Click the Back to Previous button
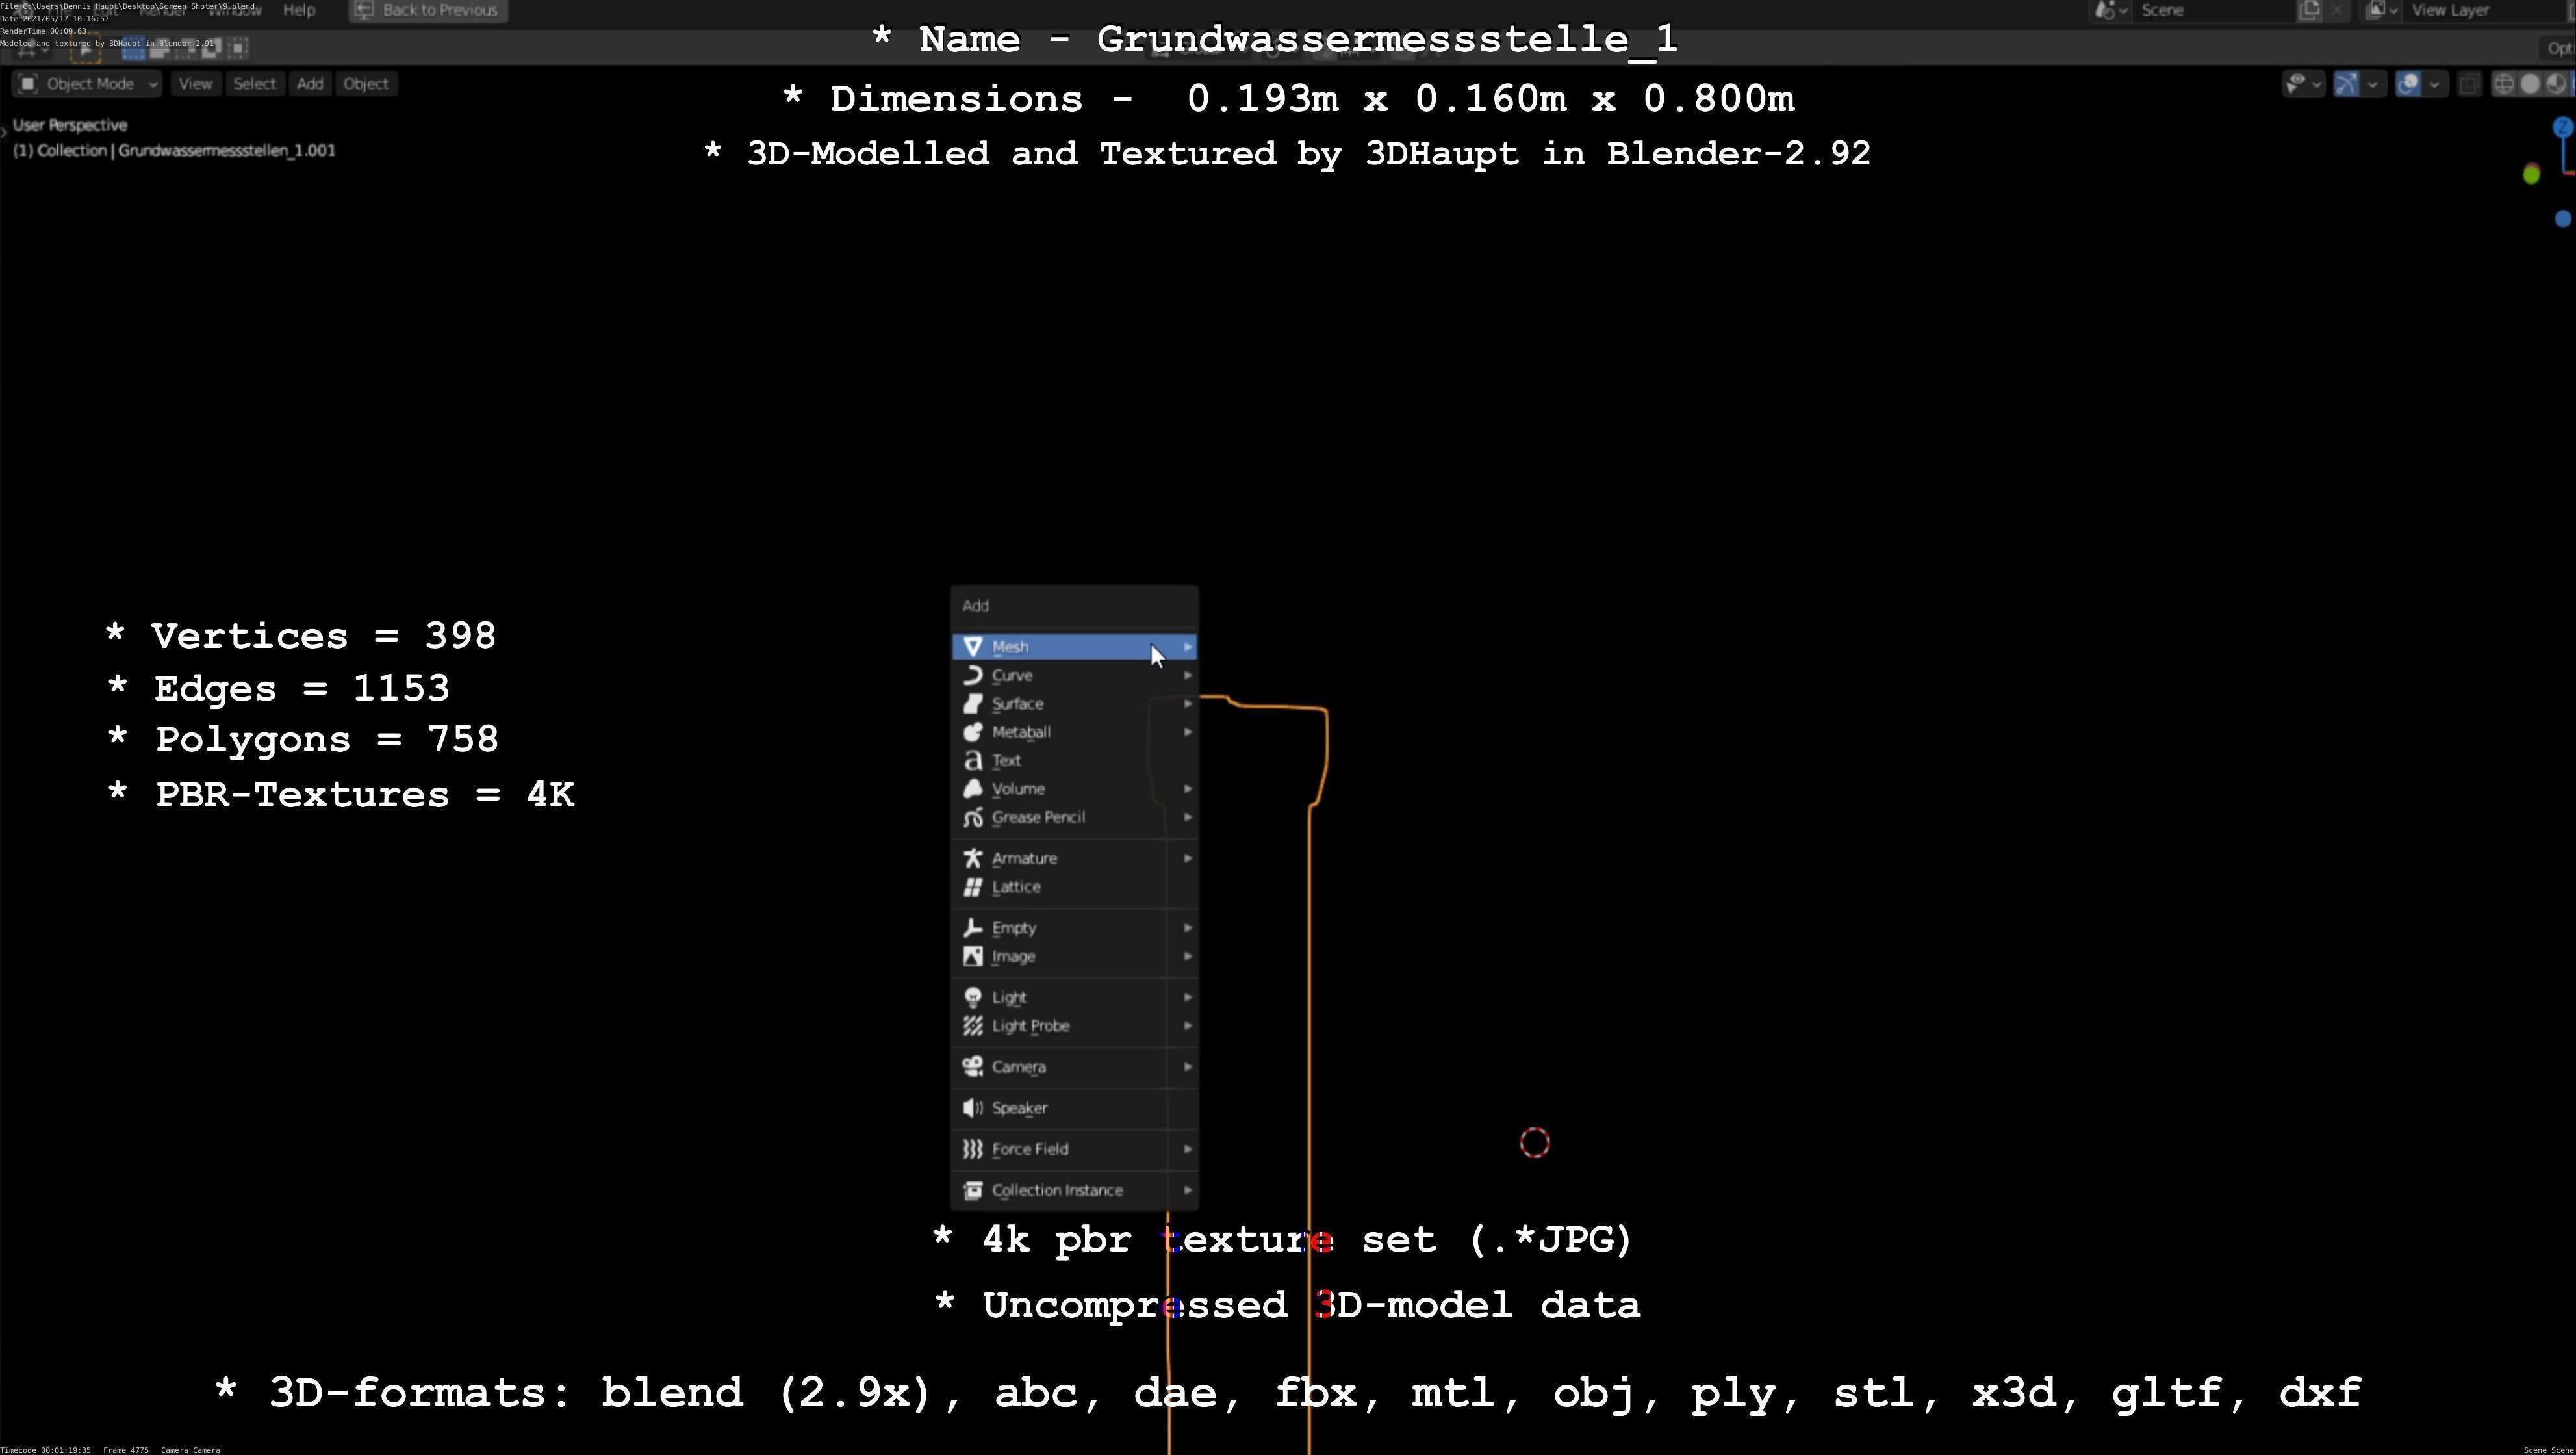This screenshot has width=2576, height=1455. [x=428, y=10]
